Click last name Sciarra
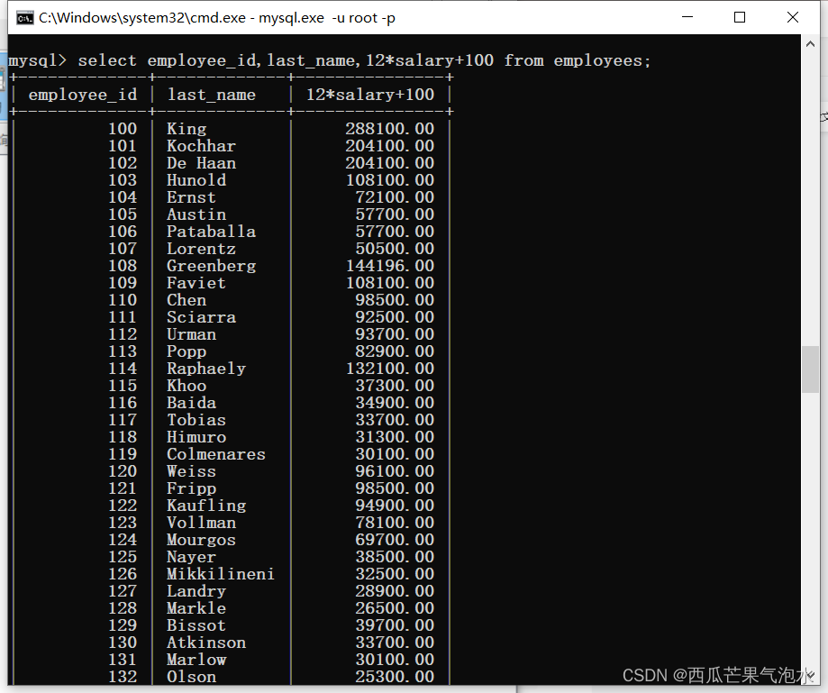This screenshot has height=693, width=828. coord(201,317)
